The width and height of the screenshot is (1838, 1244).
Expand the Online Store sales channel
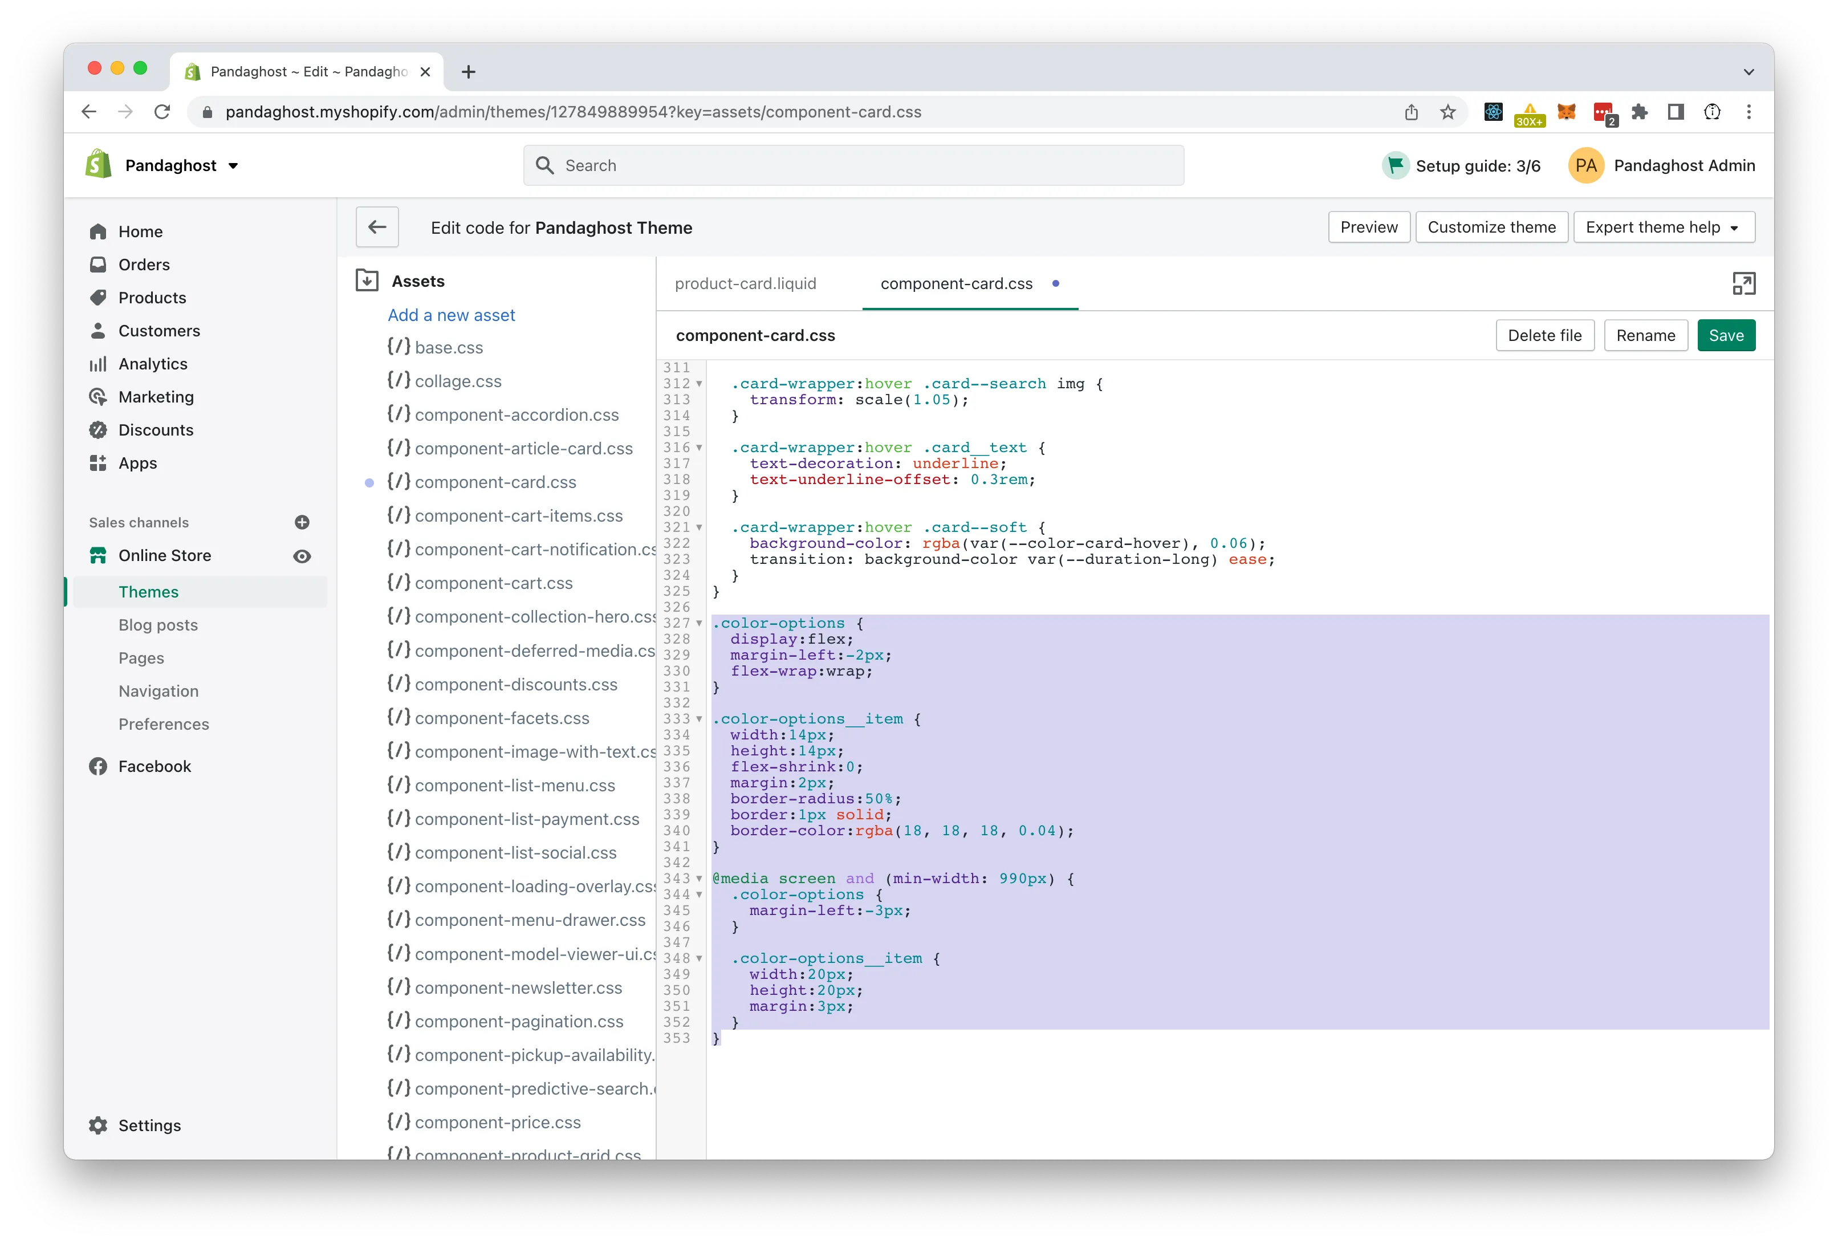pos(165,555)
